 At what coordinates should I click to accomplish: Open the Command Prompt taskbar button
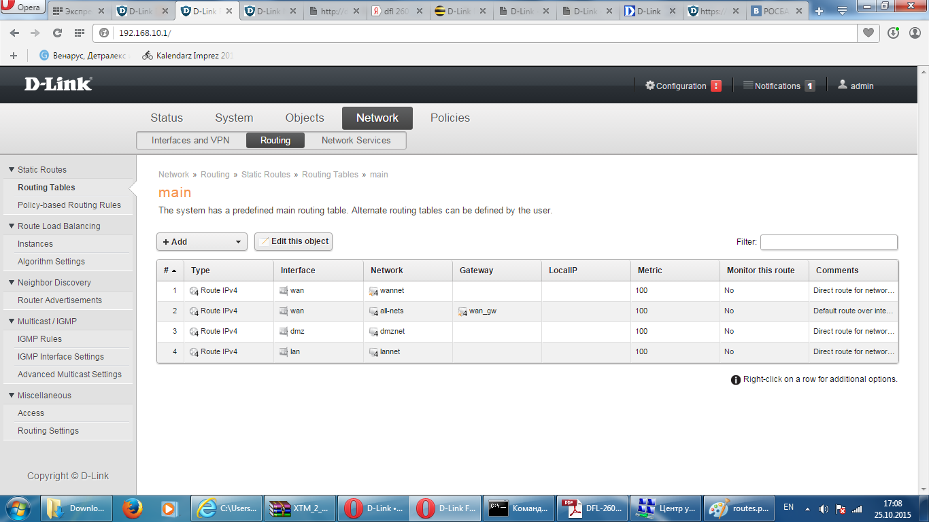[x=520, y=508]
